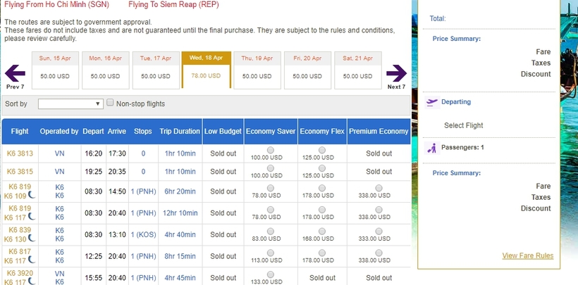Viewport: 578px width, 285px height.
Task: Click the K6 3813 flight number link
Action: tap(20, 153)
